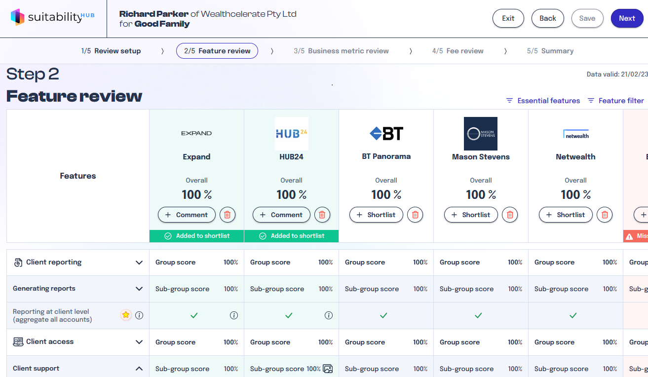This screenshot has width=648, height=377.
Task: Click Mason Stevens checkmark for client-level reporting
Action: click(x=478, y=315)
